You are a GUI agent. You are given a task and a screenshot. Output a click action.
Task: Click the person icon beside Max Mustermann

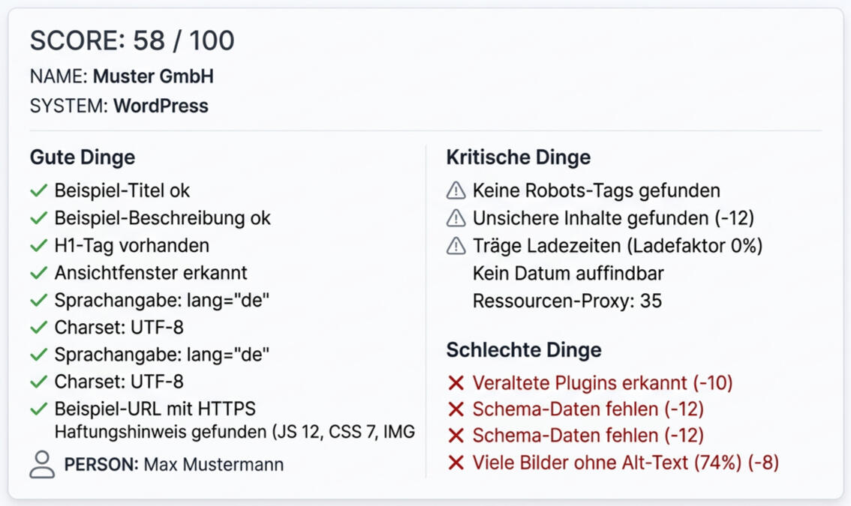pos(42,464)
